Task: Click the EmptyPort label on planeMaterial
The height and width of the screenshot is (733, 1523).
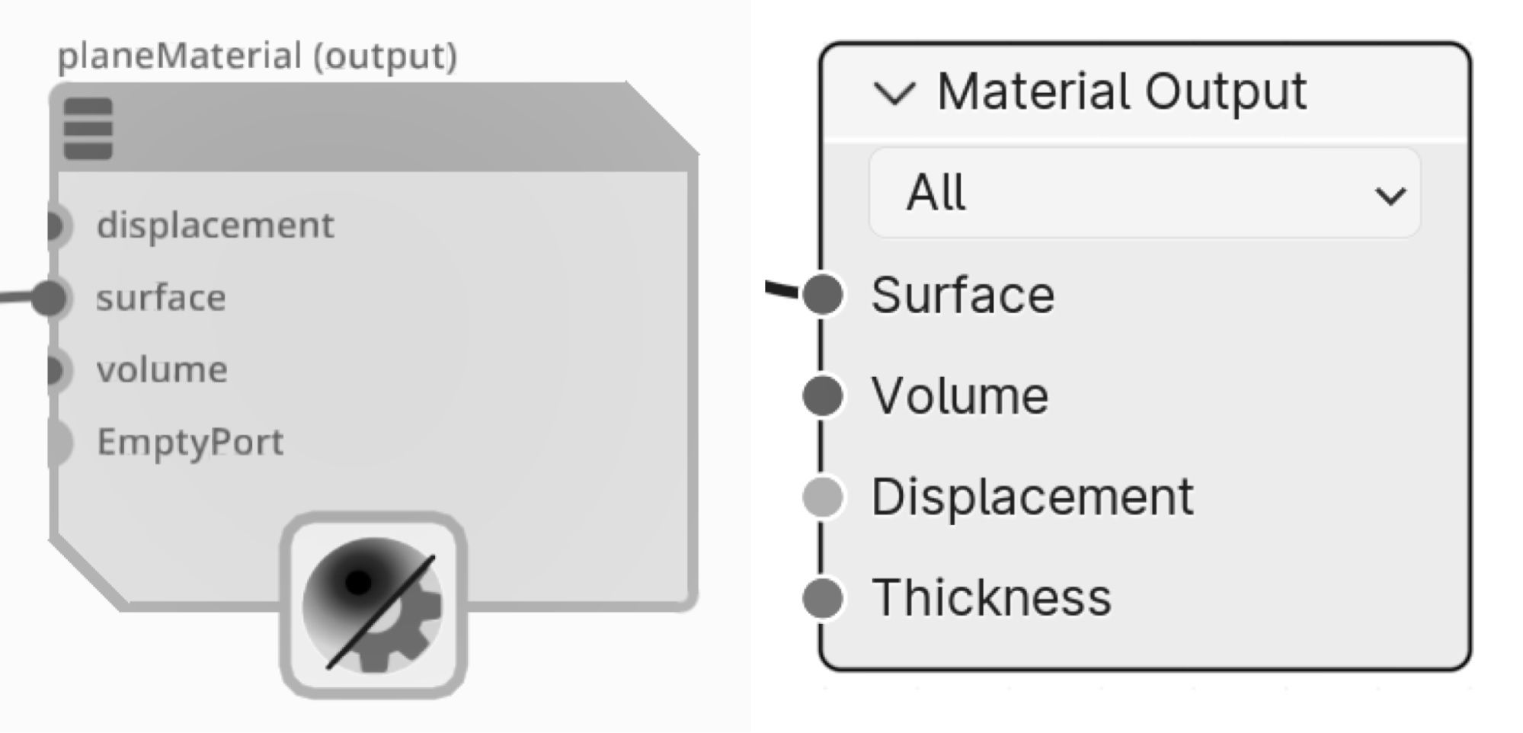Action: point(190,442)
